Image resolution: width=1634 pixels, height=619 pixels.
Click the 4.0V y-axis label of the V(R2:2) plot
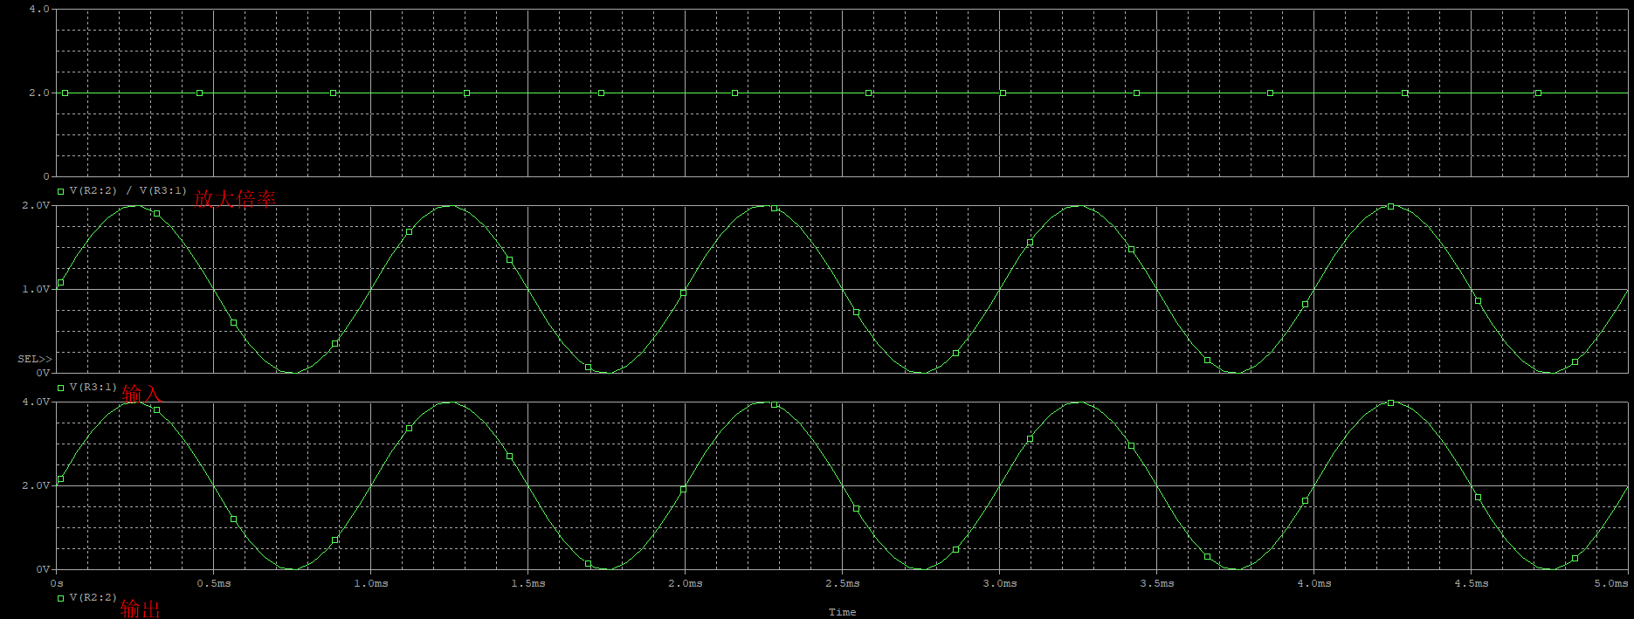36,402
